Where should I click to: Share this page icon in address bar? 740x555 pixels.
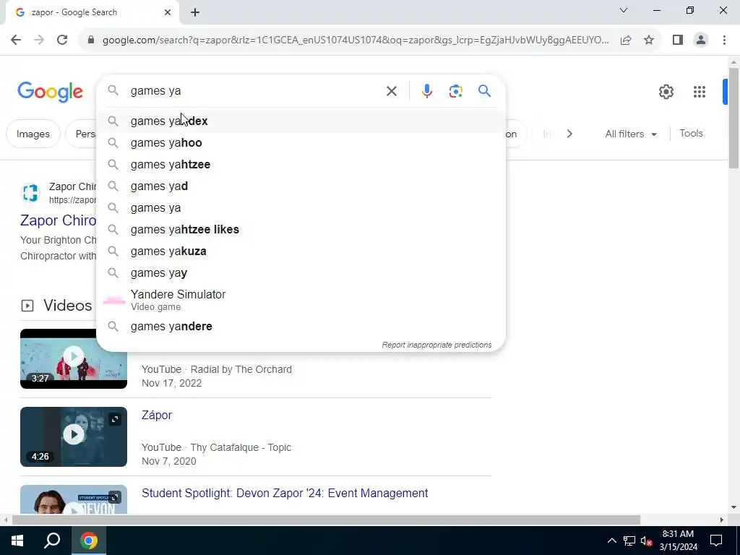point(626,40)
